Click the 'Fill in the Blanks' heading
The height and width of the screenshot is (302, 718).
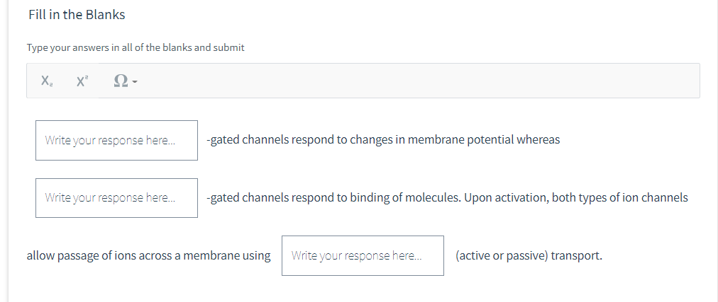[x=77, y=15]
